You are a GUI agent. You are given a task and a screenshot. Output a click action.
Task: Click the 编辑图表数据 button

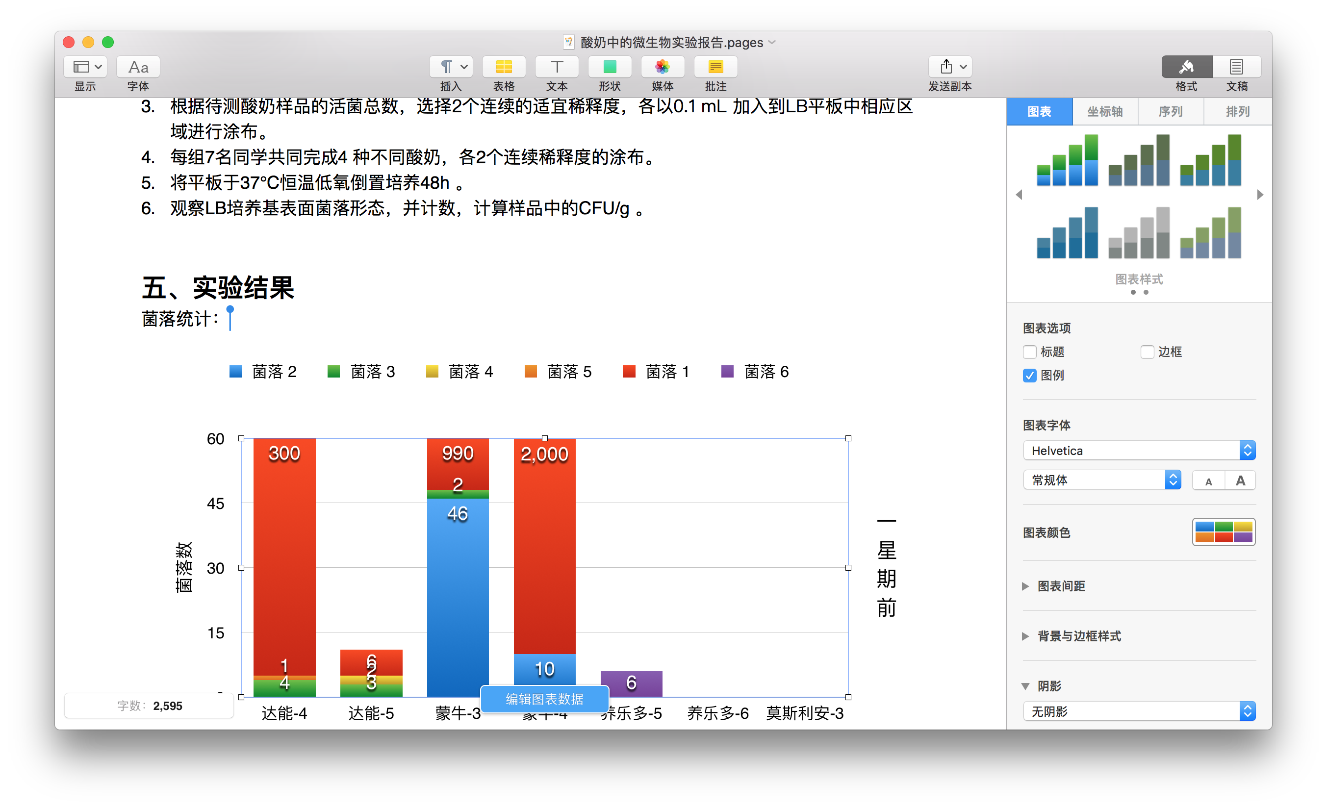[x=544, y=699]
